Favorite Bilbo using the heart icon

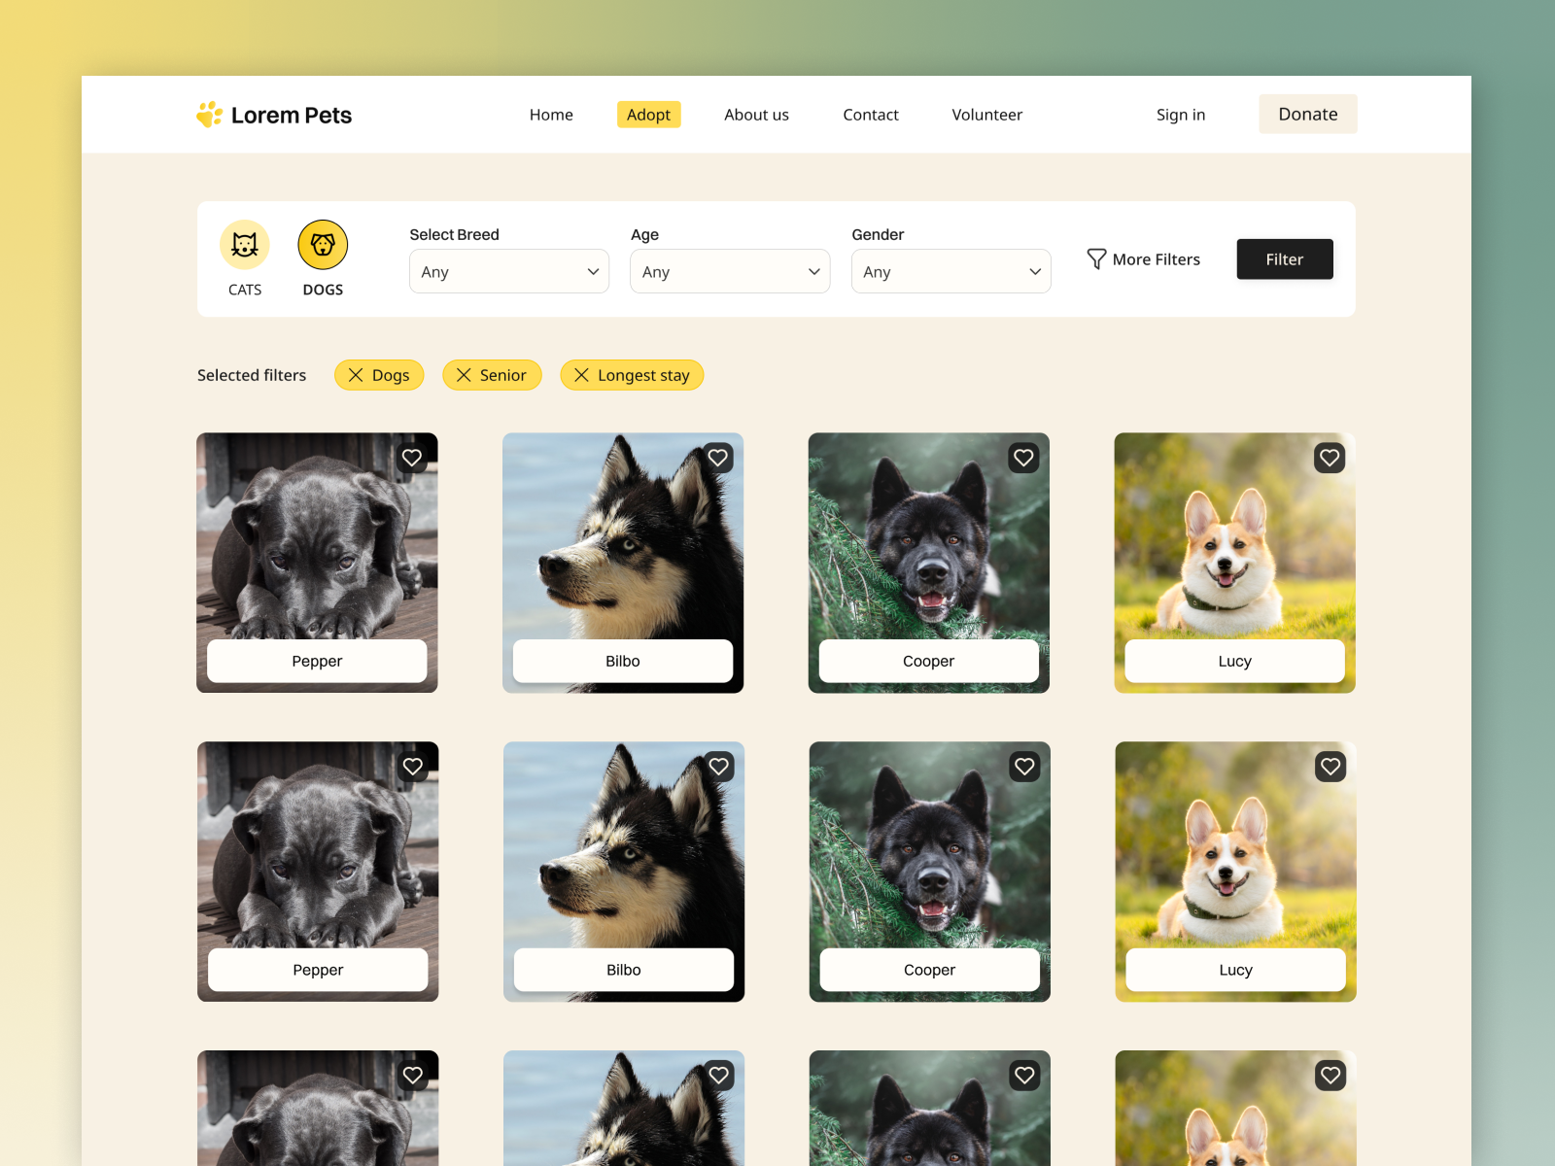point(718,458)
